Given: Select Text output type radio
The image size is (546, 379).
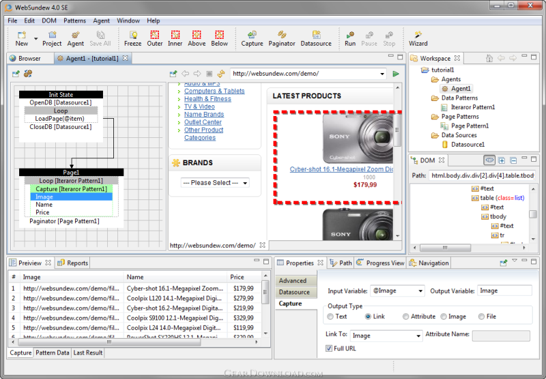Looking at the screenshot, I should click(x=330, y=317).
